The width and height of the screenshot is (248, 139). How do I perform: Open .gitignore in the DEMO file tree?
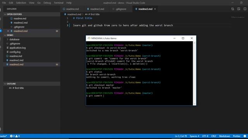point(32,44)
